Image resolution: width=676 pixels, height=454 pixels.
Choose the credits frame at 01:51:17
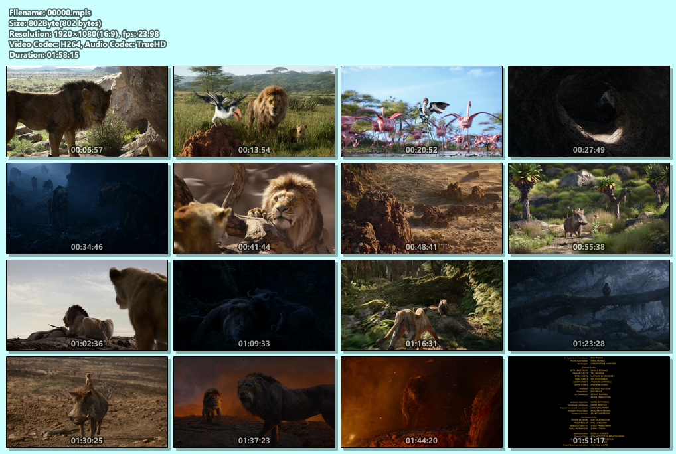[589, 402]
